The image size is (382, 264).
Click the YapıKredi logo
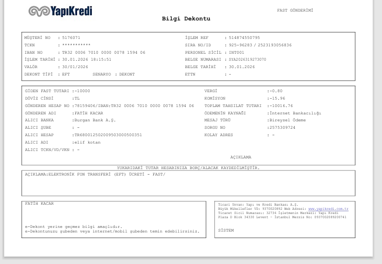[60, 11]
